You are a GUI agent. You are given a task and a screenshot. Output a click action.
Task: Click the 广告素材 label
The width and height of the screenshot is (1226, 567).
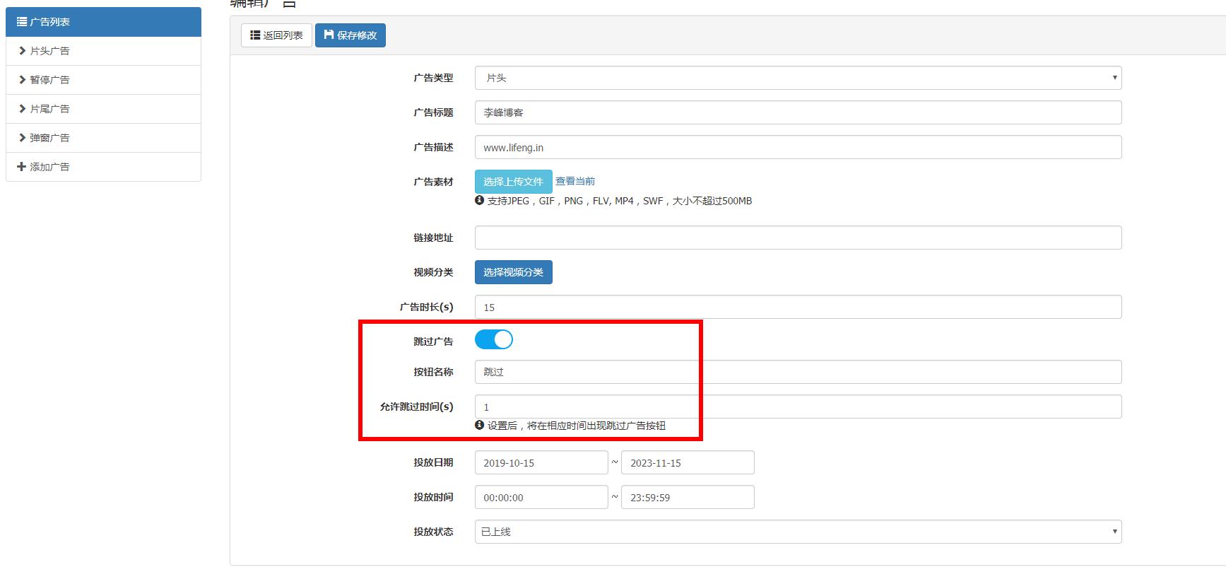(x=433, y=182)
